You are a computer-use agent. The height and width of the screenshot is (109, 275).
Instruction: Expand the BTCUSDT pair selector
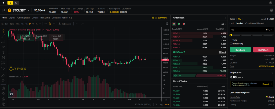click(28, 10)
